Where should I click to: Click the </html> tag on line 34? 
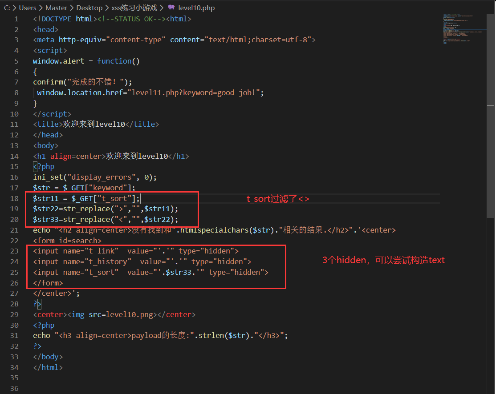(48, 367)
